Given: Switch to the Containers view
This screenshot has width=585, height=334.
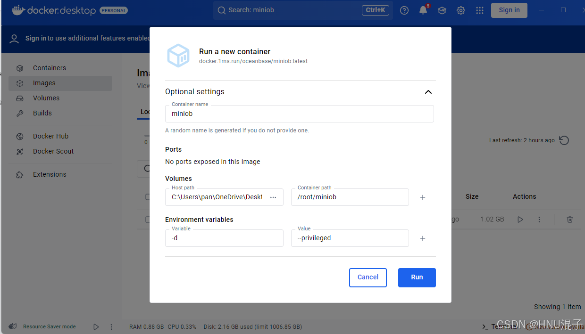Looking at the screenshot, I should click(x=49, y=67).
